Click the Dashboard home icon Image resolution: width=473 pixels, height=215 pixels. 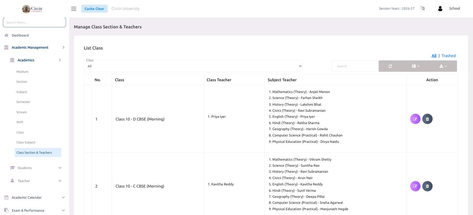pos(6,35)
